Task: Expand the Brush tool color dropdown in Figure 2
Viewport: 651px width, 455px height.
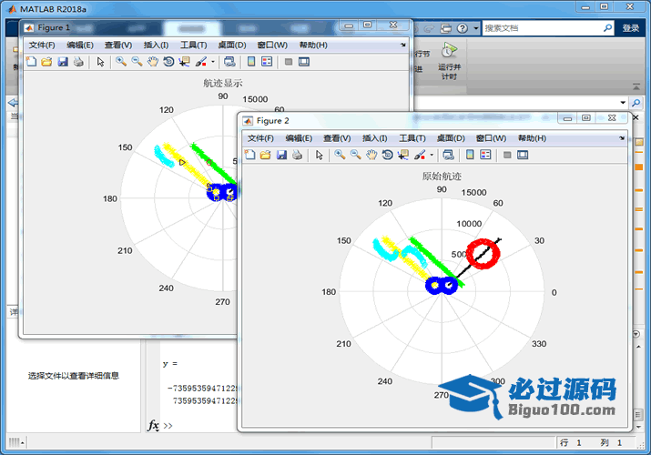Action: click(432, 156)
